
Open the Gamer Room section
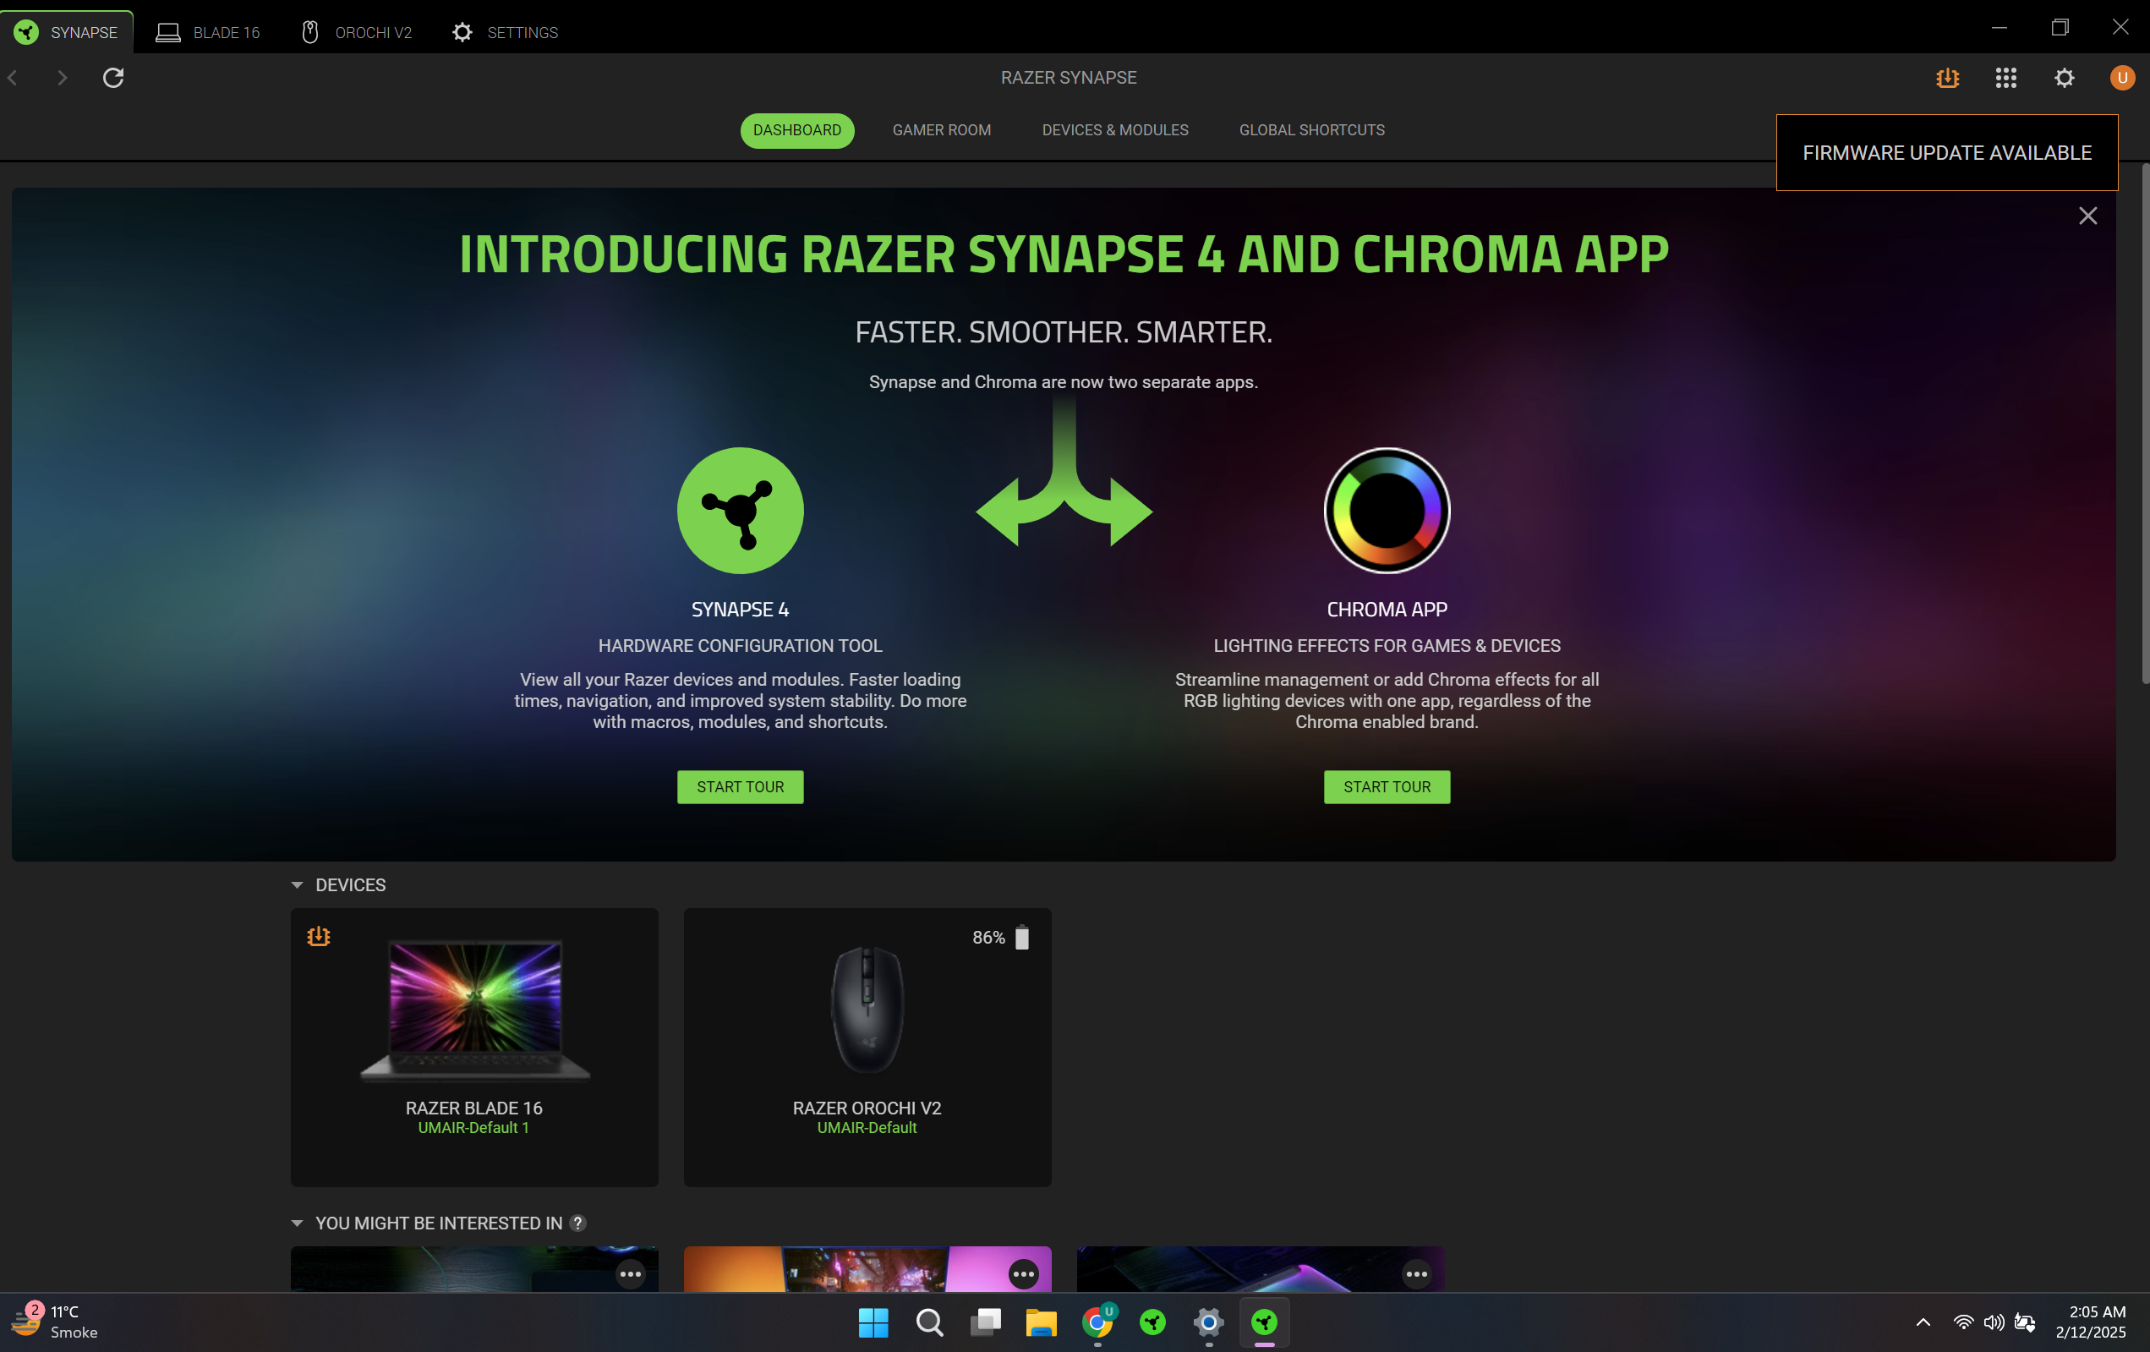pos(941,130)
